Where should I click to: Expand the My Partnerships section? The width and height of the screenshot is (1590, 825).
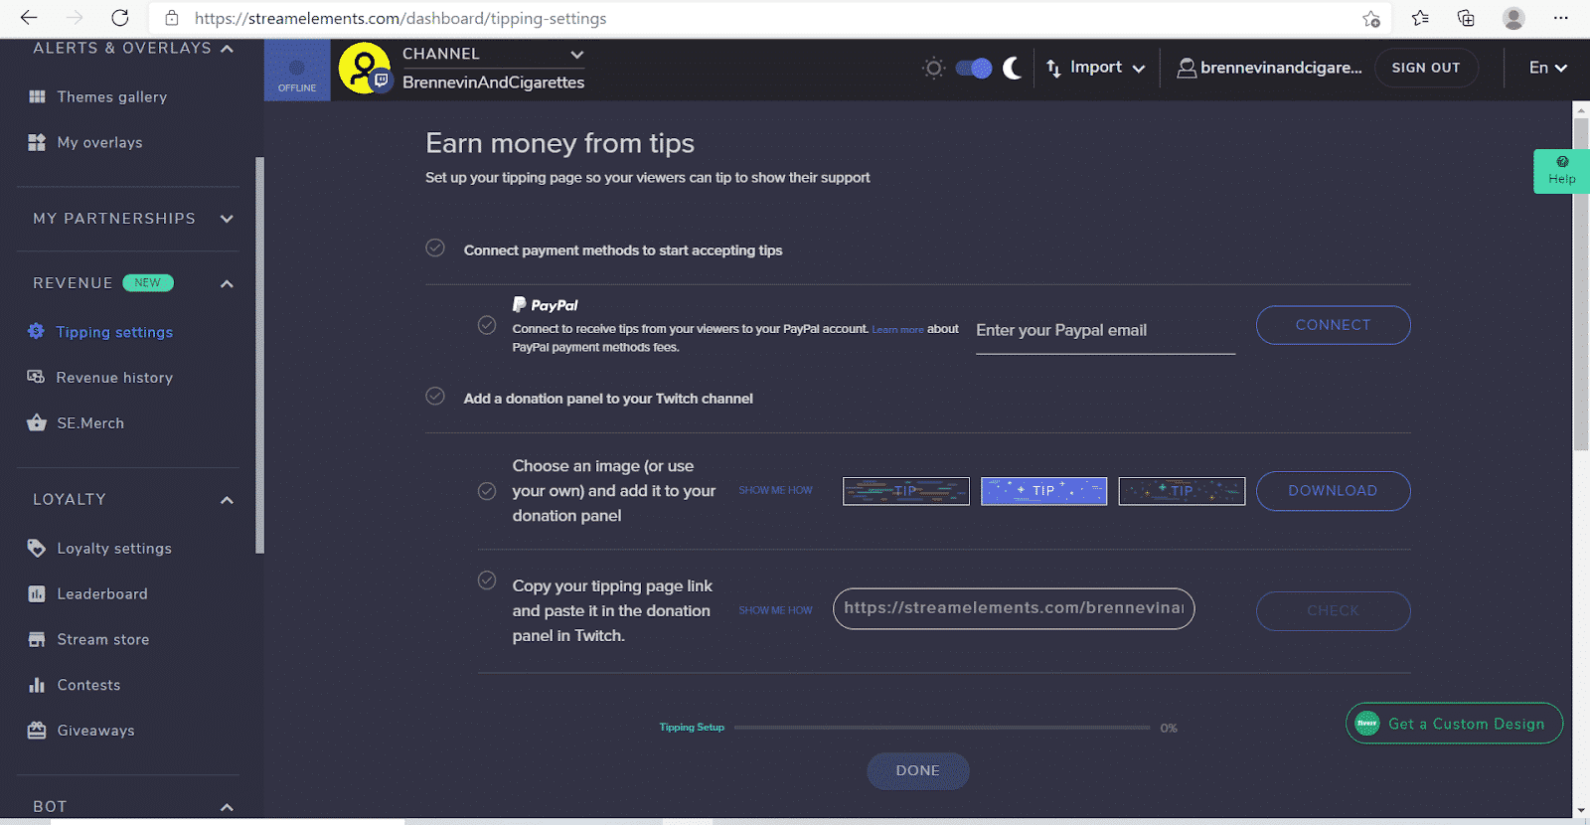[228, 219]
